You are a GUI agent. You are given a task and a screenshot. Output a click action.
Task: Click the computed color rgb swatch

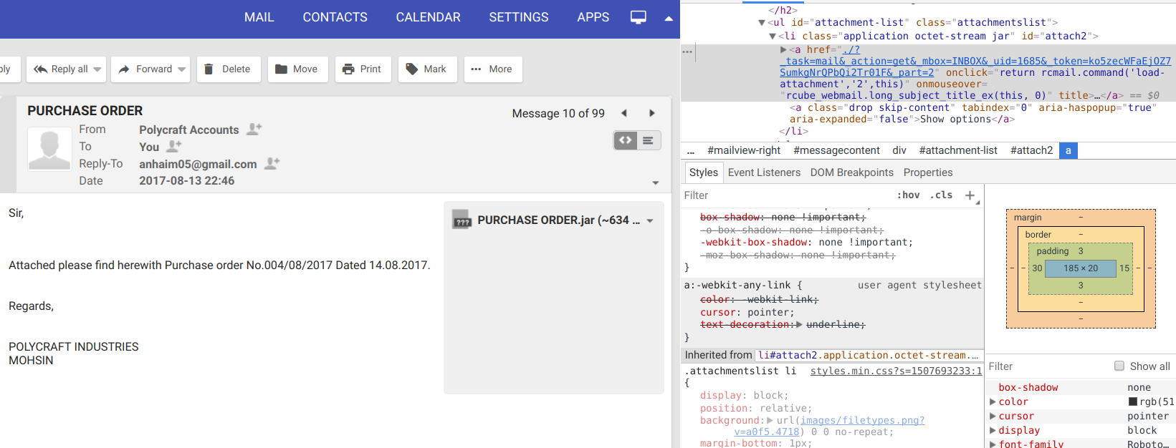1133,401
